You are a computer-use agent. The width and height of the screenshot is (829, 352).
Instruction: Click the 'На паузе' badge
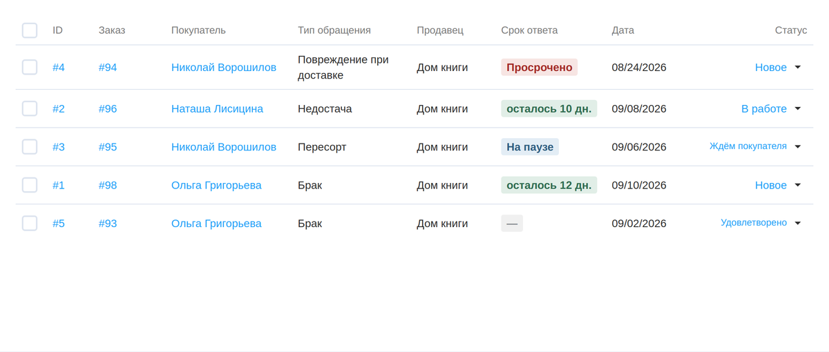click(x=530, y=146)
